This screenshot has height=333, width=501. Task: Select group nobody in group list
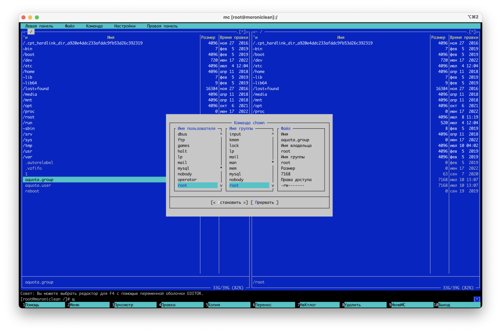[236, 180]
